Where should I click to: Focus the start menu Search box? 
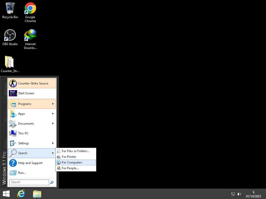29,182
